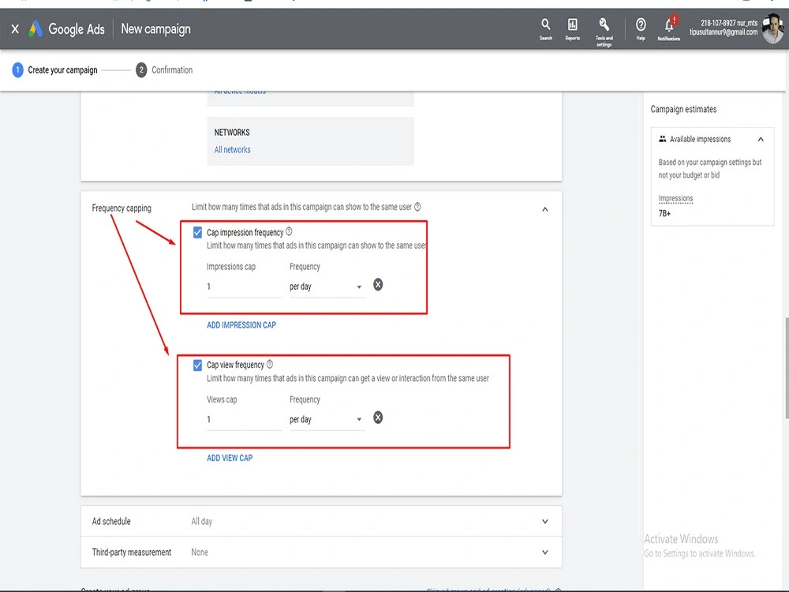The height and width of the screenshot is (592, 789).
Task: Collapse the Frequency capping section
Action: [x=545, y=209]
